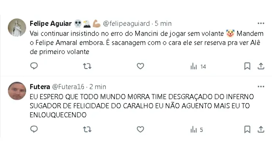272x153 pixels.
Task: Share Futera's tweet
Action: click(261, 129)
